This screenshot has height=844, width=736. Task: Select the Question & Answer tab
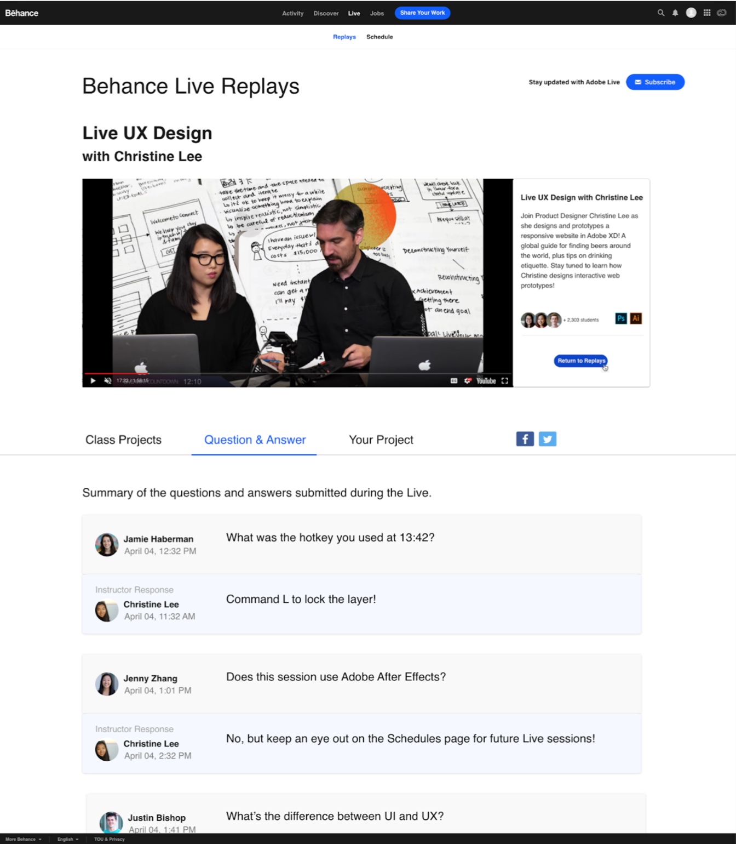pos(255,440)
